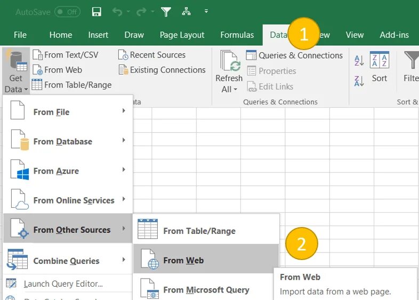419x300 pixels.
Task: Toggle the AutoSave switch
Action: point(67,11)
